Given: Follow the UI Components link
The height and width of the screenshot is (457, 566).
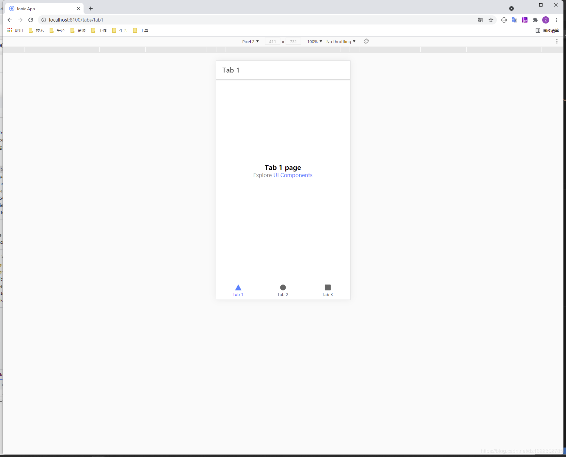Looking at the screenshot, I should 293,175.
